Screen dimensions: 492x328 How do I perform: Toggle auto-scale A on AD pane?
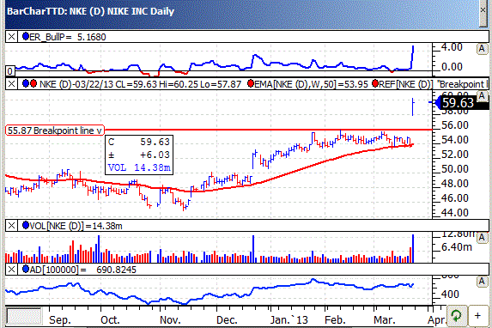[482, 282]
